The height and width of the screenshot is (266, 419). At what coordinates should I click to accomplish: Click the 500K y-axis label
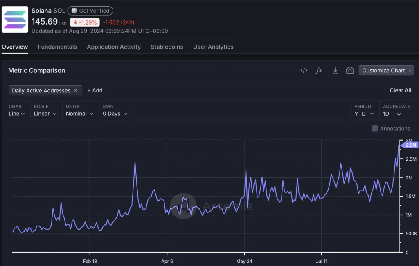411,233
